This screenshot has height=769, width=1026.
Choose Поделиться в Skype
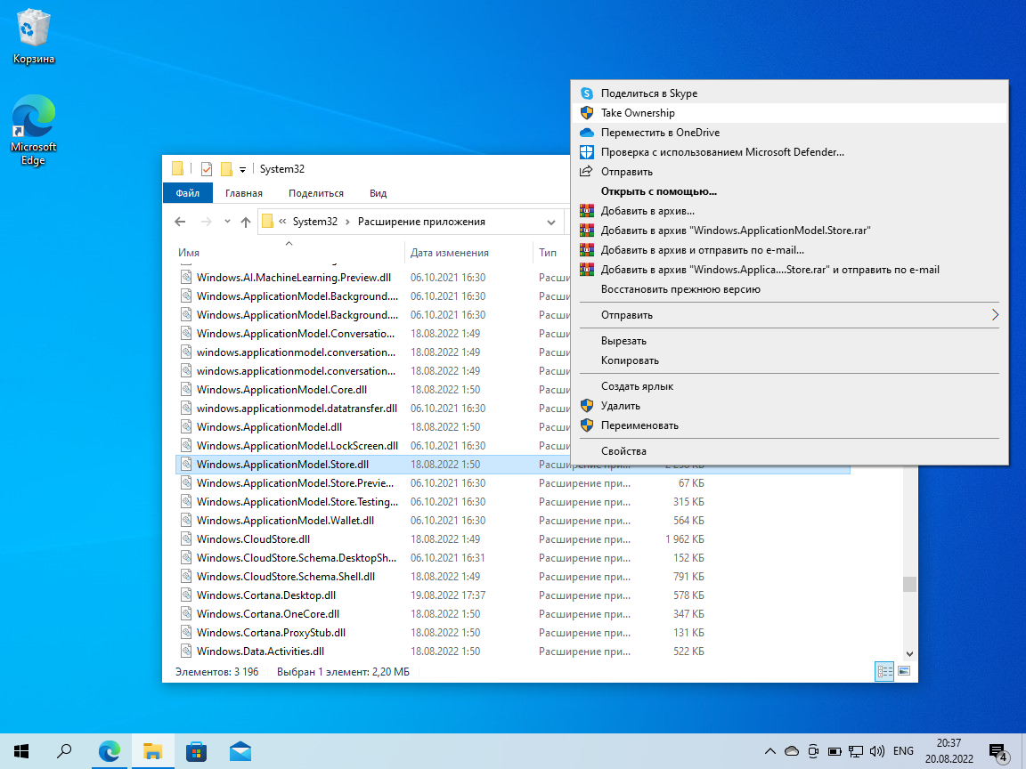pos(789,93)
